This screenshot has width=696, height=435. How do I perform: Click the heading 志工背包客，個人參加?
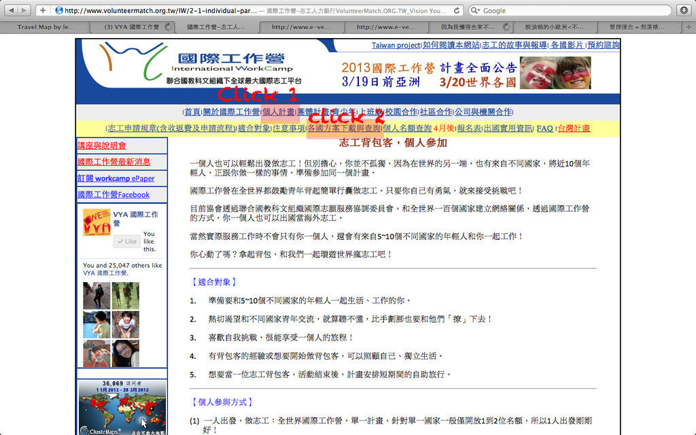pos(393,143)
